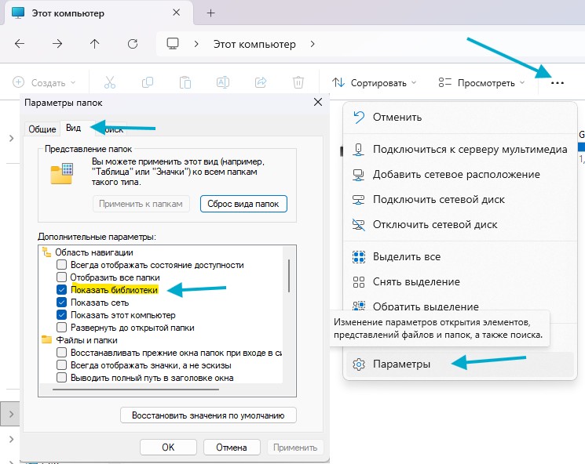Confirm the dialog with 'OK'
Image resolution: width=585 pixels, height=464 pixels.
point(168,447)
